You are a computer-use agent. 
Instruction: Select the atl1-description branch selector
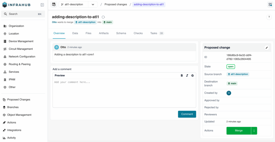click(74, 5)
